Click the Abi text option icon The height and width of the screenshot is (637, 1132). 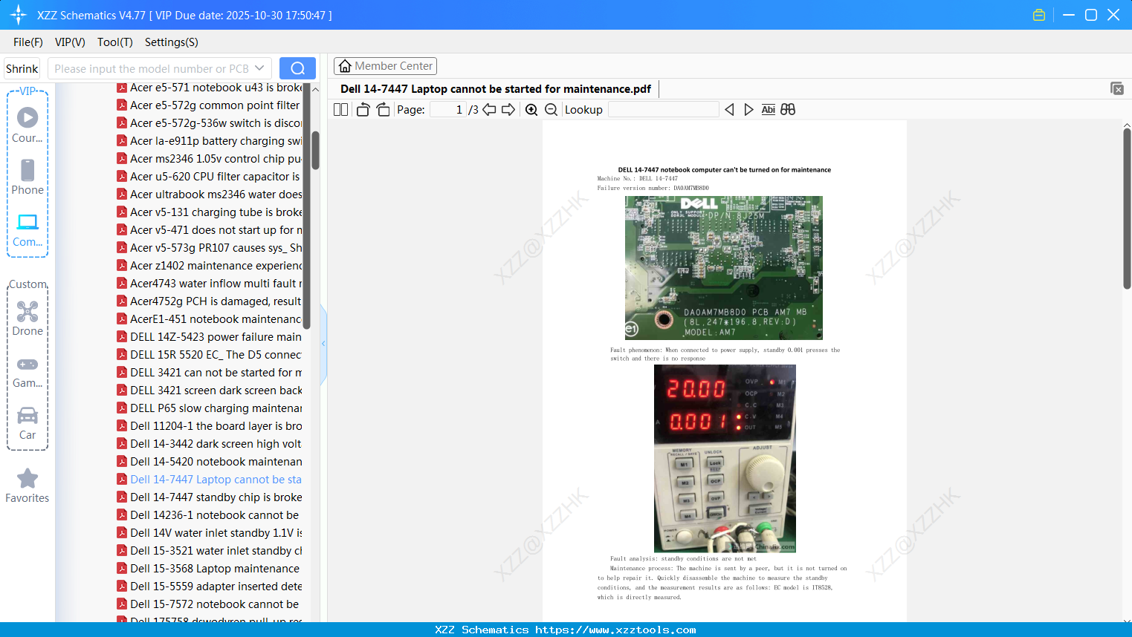[769, 110]
